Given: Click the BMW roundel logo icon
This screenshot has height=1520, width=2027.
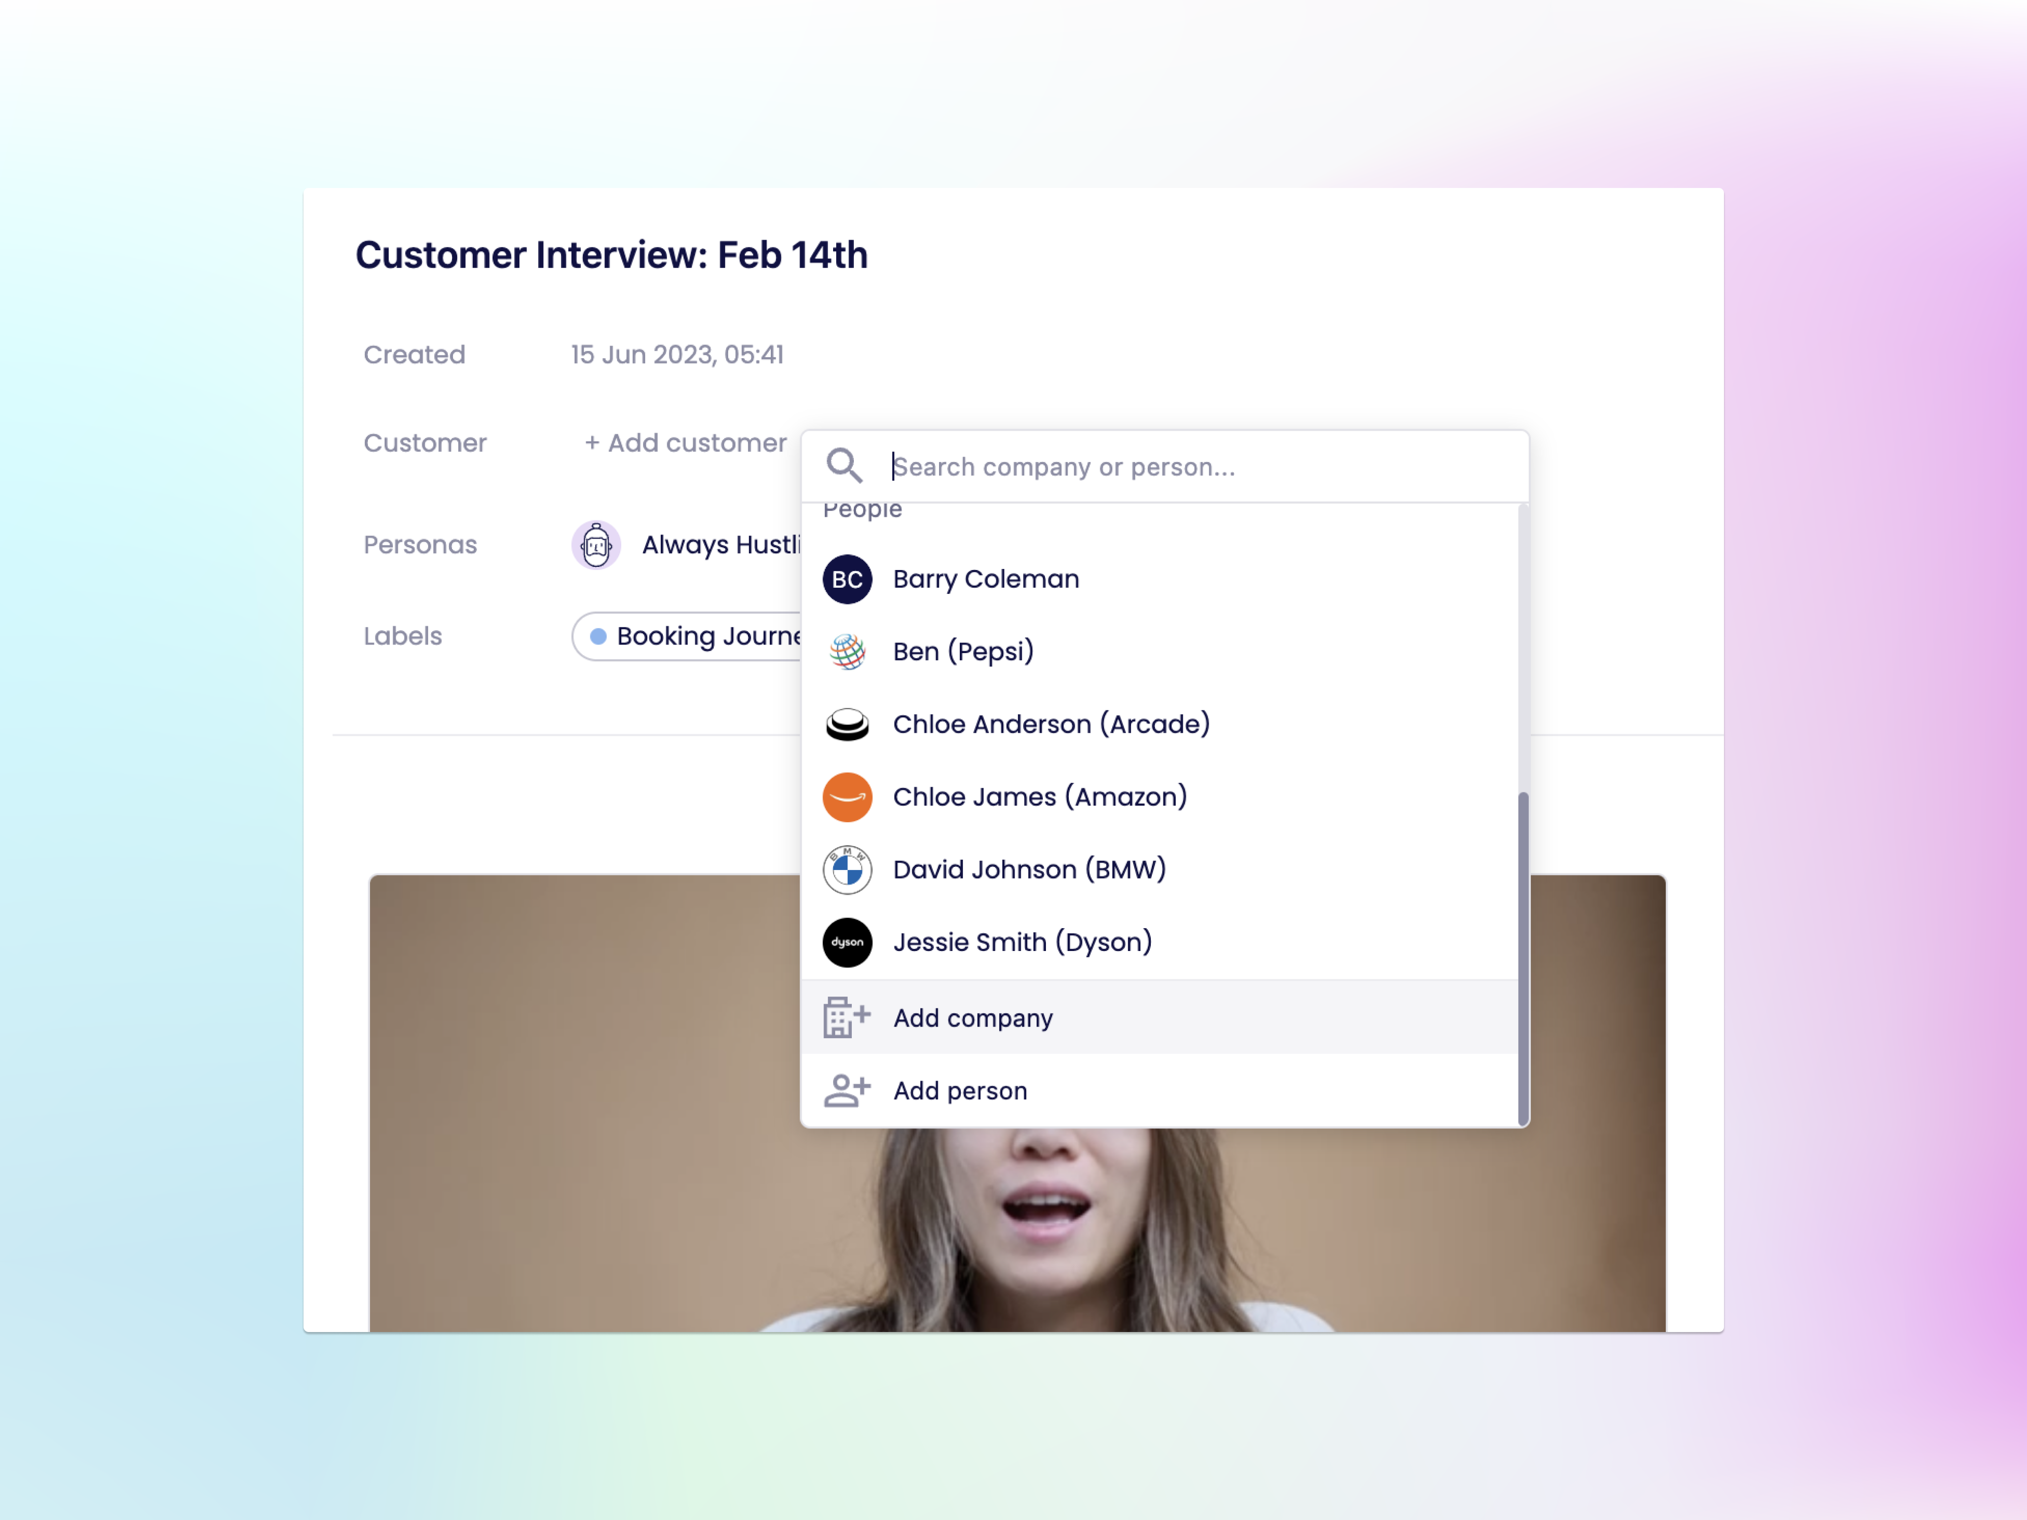Looking at the screenshot, I should point(847,869).
